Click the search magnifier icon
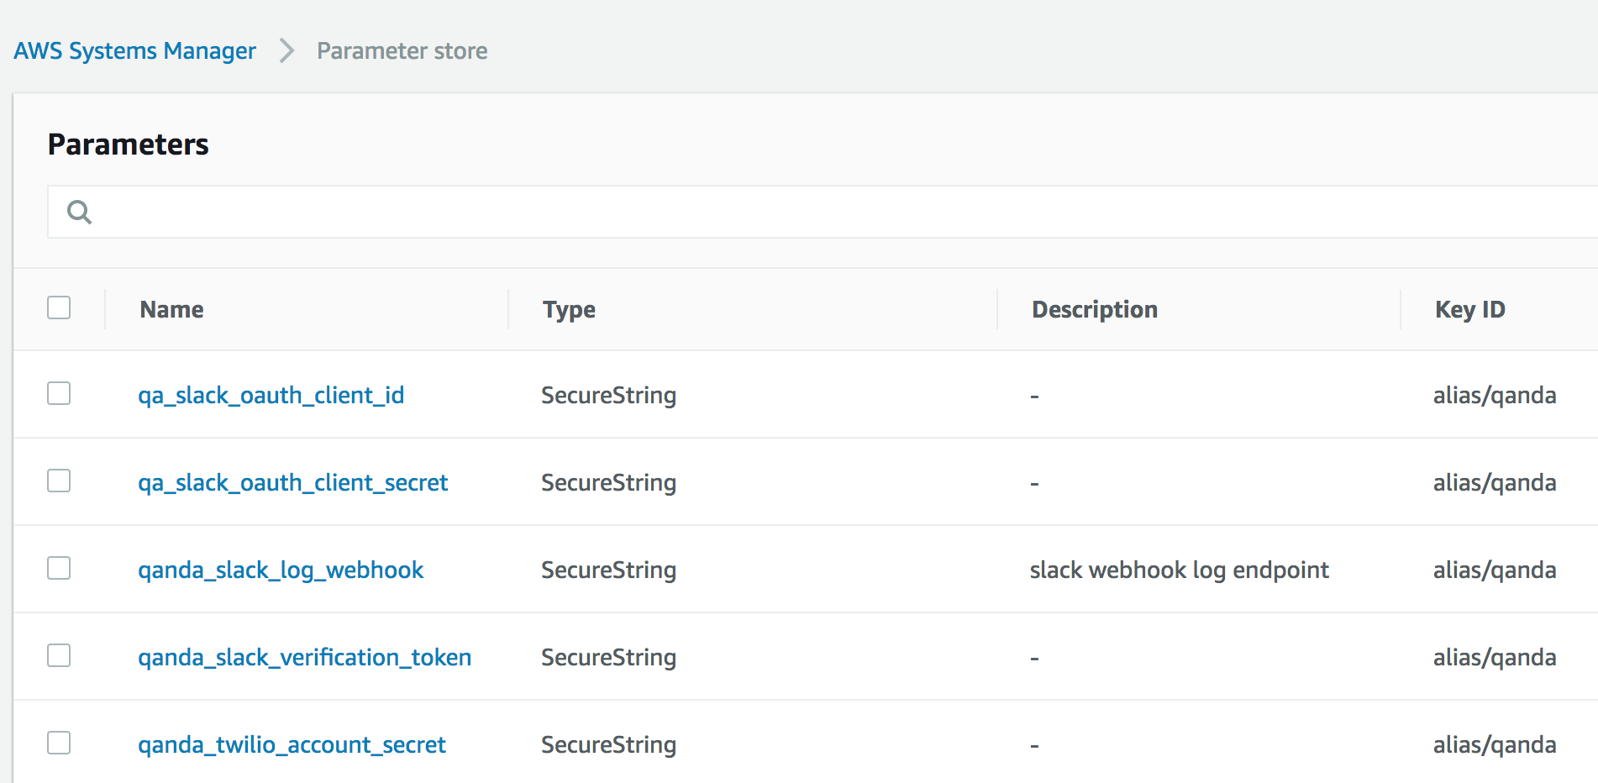 [x=79, y=212]
